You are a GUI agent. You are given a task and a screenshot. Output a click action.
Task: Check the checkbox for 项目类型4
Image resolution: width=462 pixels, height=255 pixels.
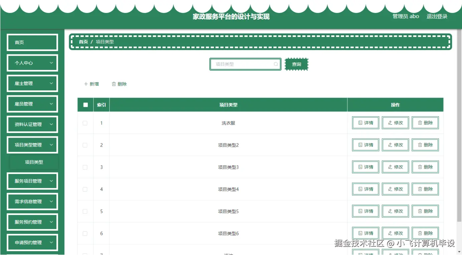coord(85,189)
